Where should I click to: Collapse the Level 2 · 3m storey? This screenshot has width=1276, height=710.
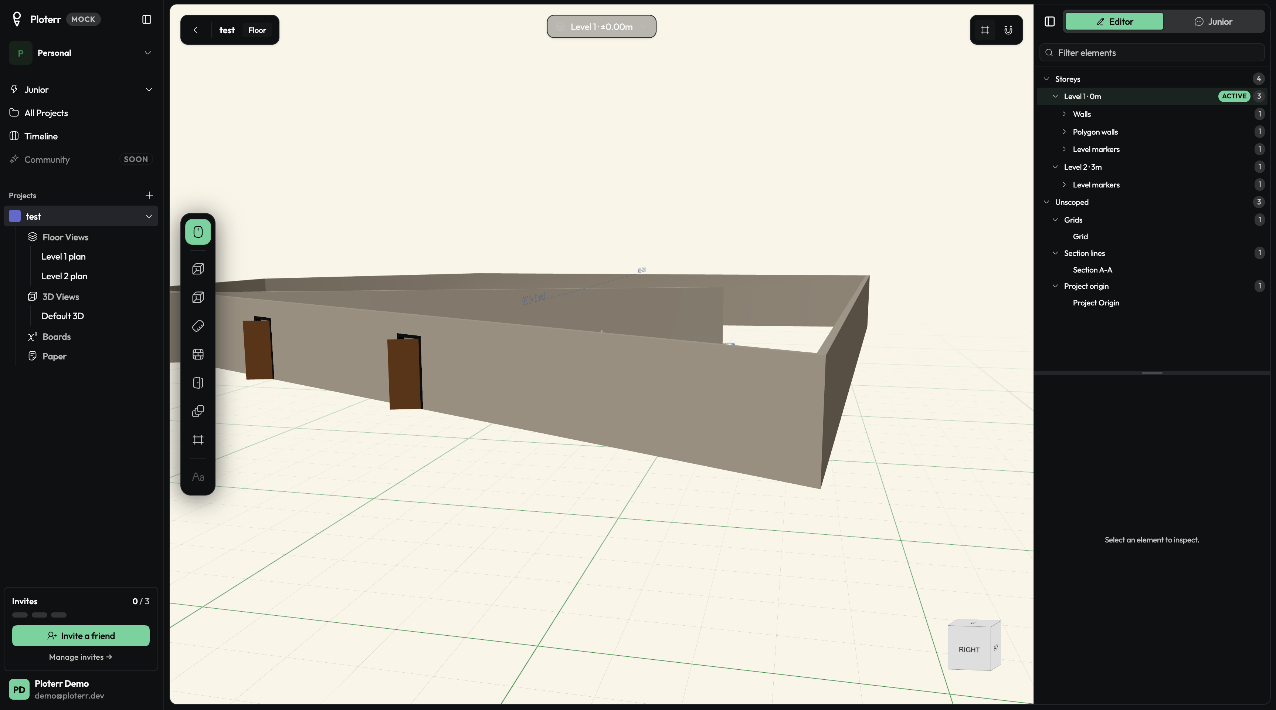tap(1055, 167)
